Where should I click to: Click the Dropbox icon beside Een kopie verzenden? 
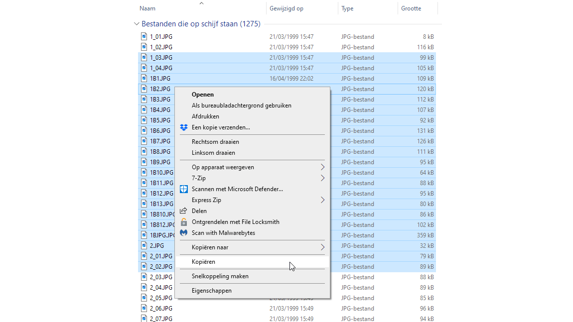tap(184, 127)
